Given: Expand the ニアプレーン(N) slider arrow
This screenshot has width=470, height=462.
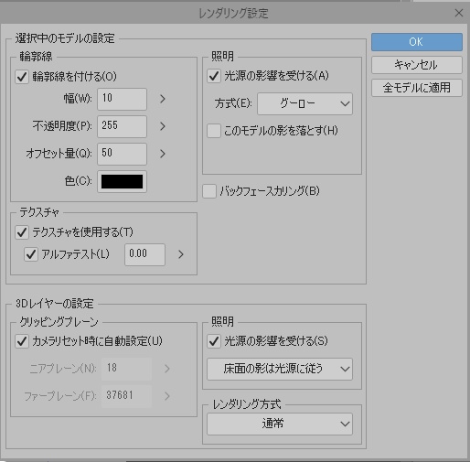Looking at the screenshot, I should click(167, 369).
